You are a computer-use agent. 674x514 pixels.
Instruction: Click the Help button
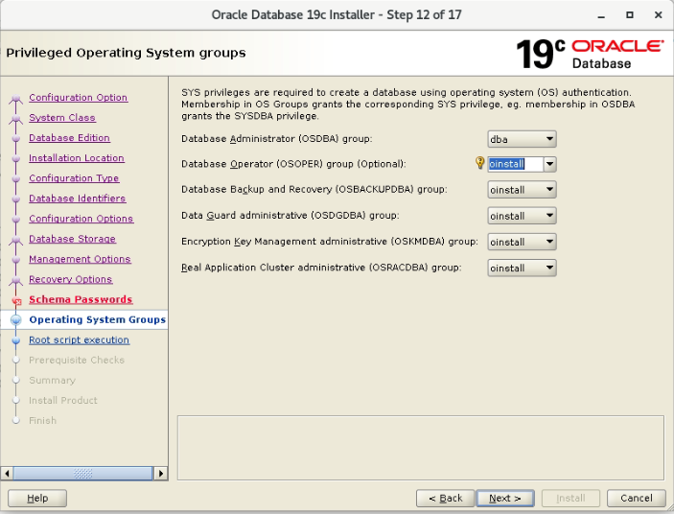[37, 498]
